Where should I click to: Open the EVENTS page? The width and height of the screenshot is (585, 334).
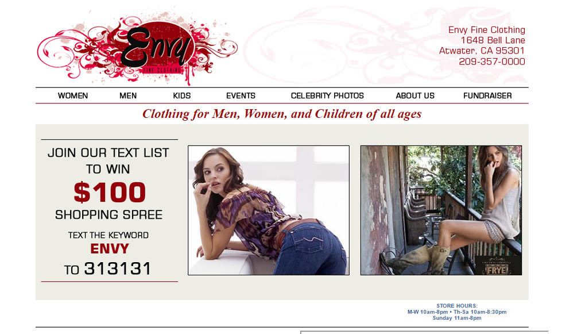(x=241, y=95)
